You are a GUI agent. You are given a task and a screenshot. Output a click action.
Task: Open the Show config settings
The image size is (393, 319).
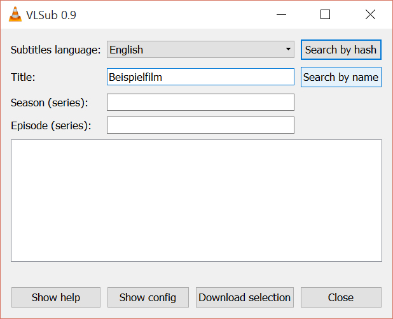point(148,297)
